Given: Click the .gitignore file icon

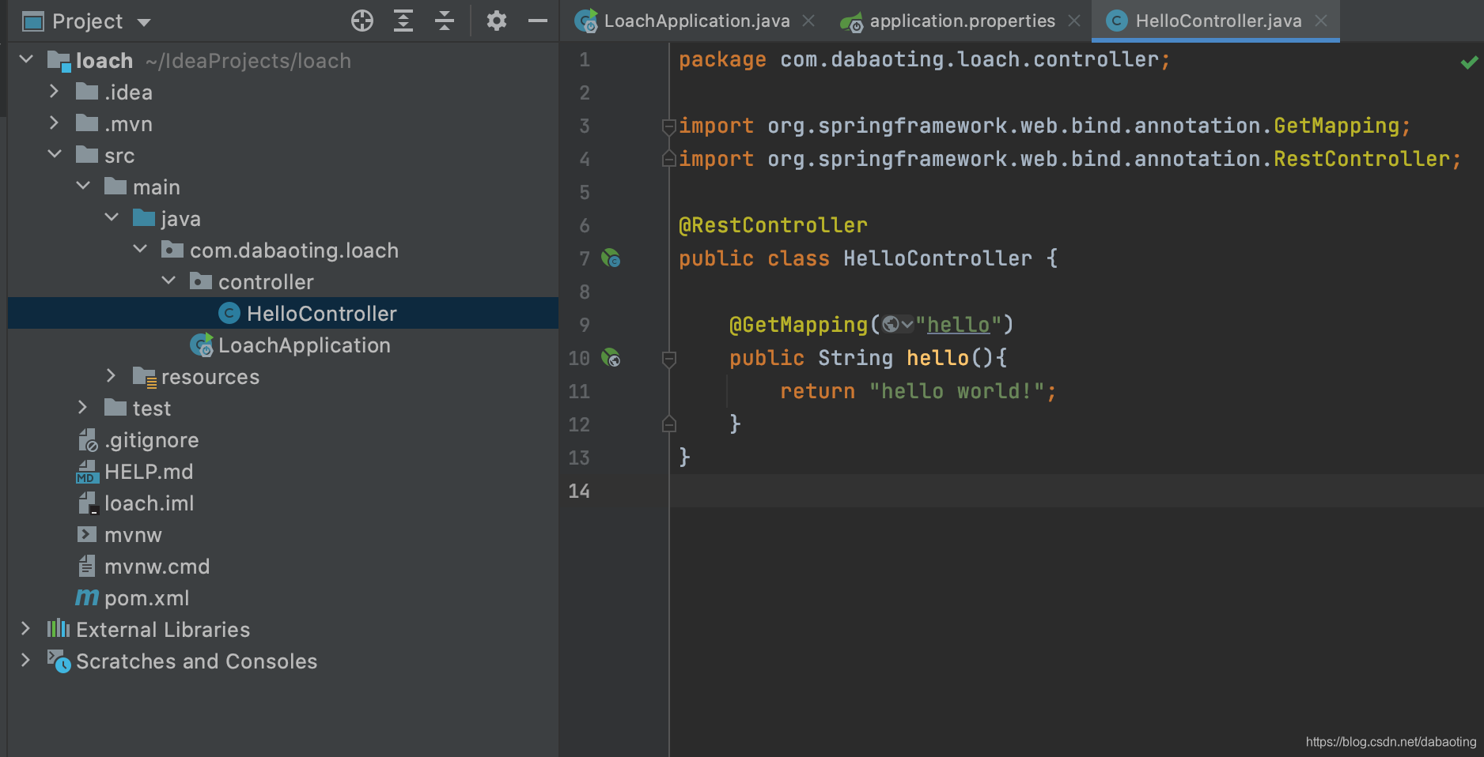Looking at the screenshot, I should (87, 440).
